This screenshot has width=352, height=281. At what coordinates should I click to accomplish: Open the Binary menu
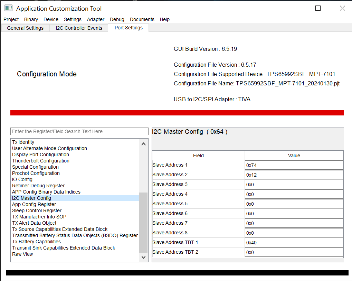(31, 19)
